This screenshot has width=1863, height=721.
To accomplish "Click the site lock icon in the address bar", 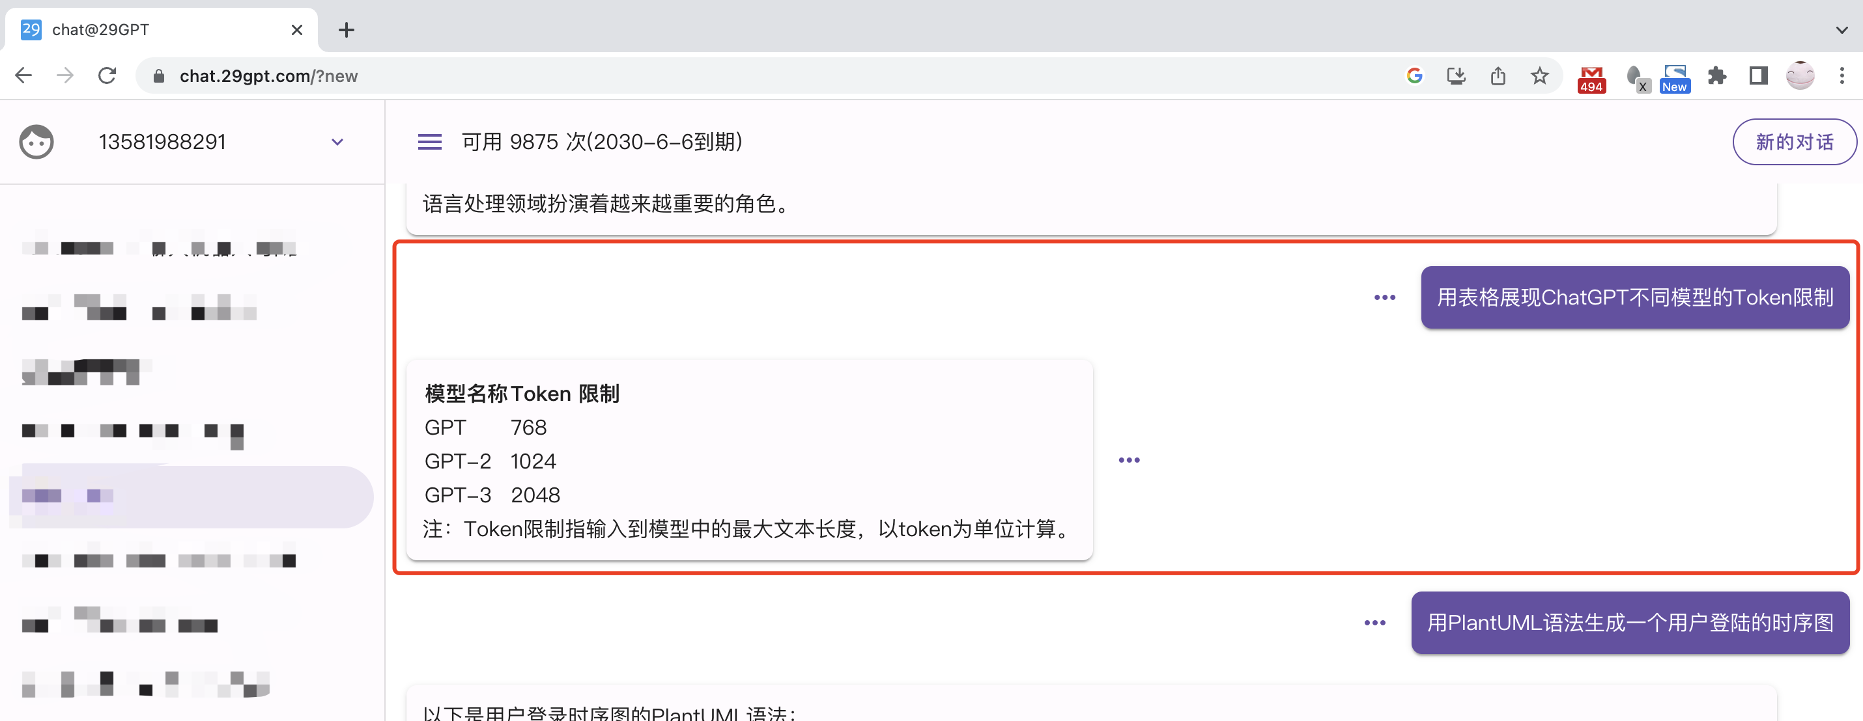I will click(x=159, y=76).
